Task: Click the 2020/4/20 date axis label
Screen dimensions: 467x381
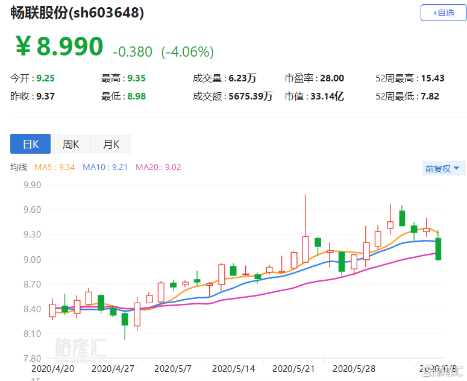Action: click(x=52, y=369)
